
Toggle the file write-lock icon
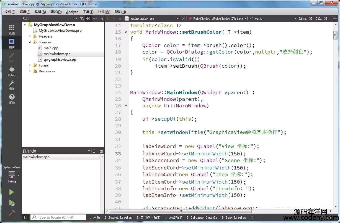(120, 18)
